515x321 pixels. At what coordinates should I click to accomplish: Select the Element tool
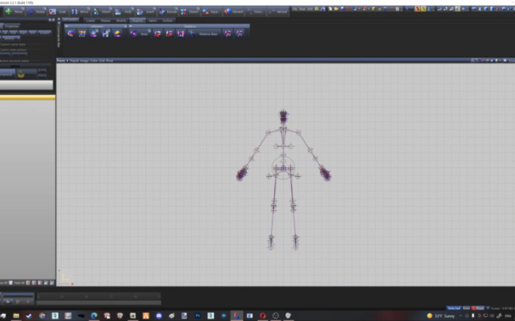tap(232, 12)
